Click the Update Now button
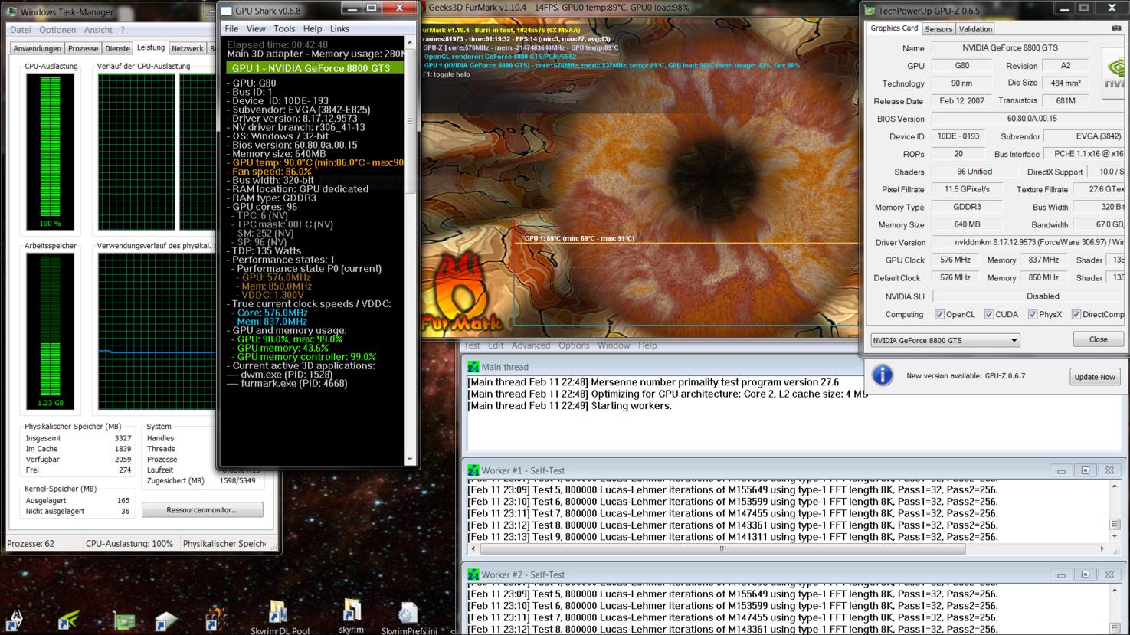 [x=1094, y=377]
